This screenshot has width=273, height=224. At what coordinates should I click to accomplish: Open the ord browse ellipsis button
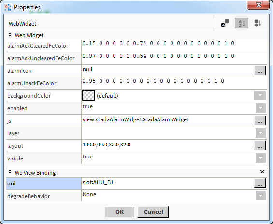click(260, 183)
